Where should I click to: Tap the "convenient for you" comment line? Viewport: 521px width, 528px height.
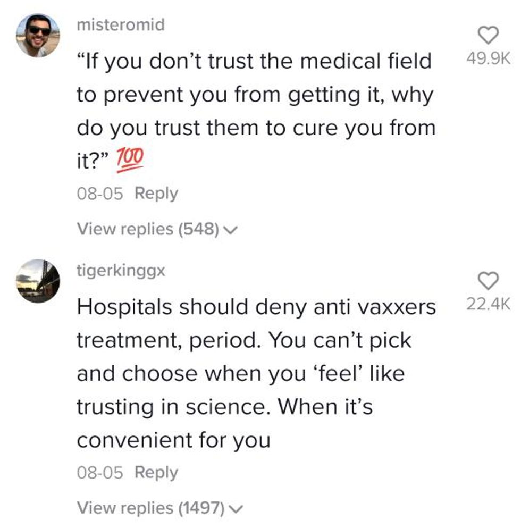174,440
